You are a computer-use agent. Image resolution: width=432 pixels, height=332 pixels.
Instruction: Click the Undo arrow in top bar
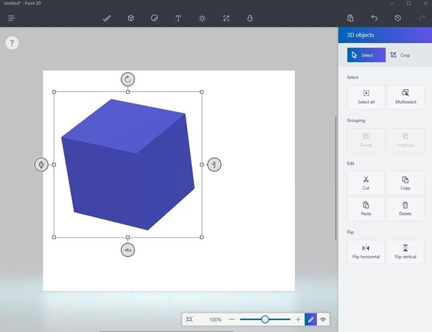pyautogui.click(x=375, y=18)
